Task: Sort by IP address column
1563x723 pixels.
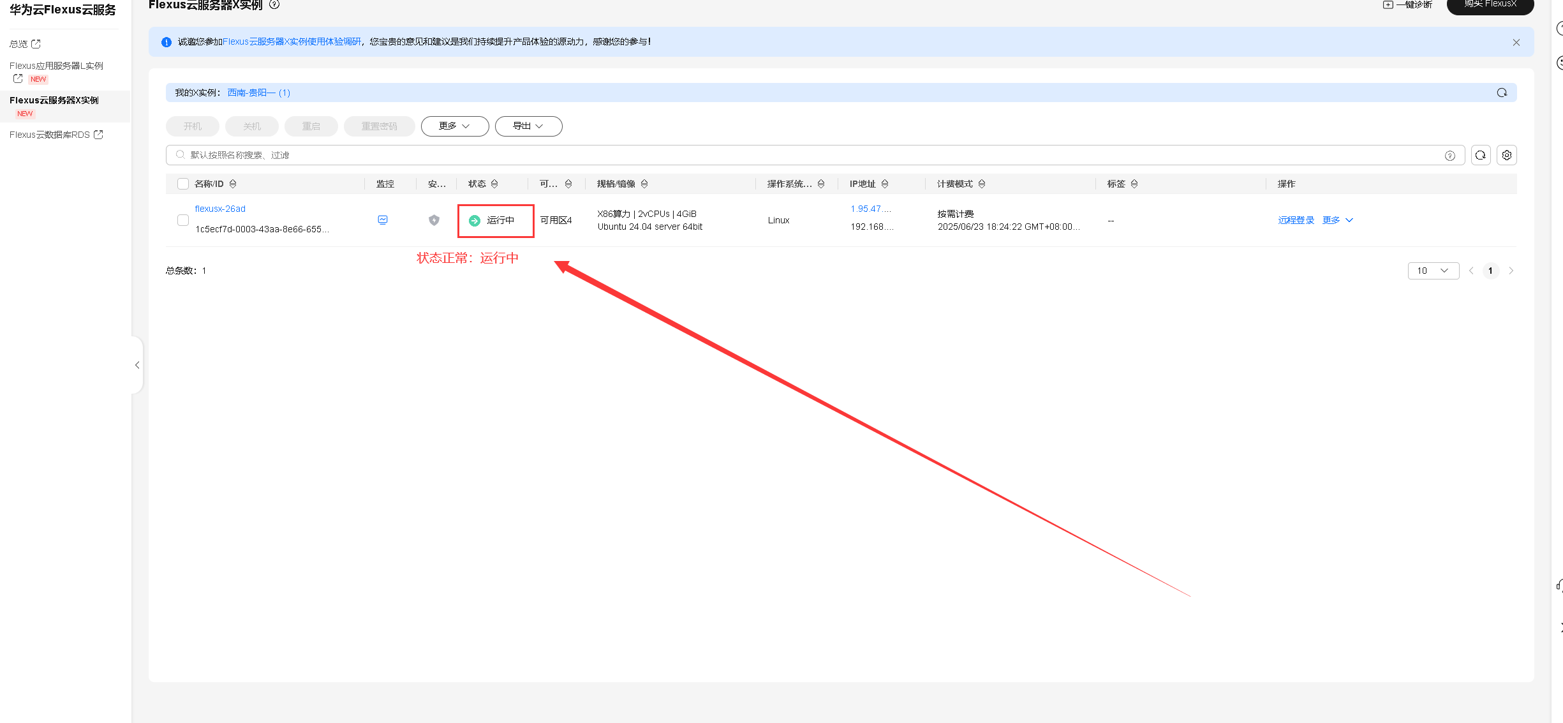Action: pos(885,184)
